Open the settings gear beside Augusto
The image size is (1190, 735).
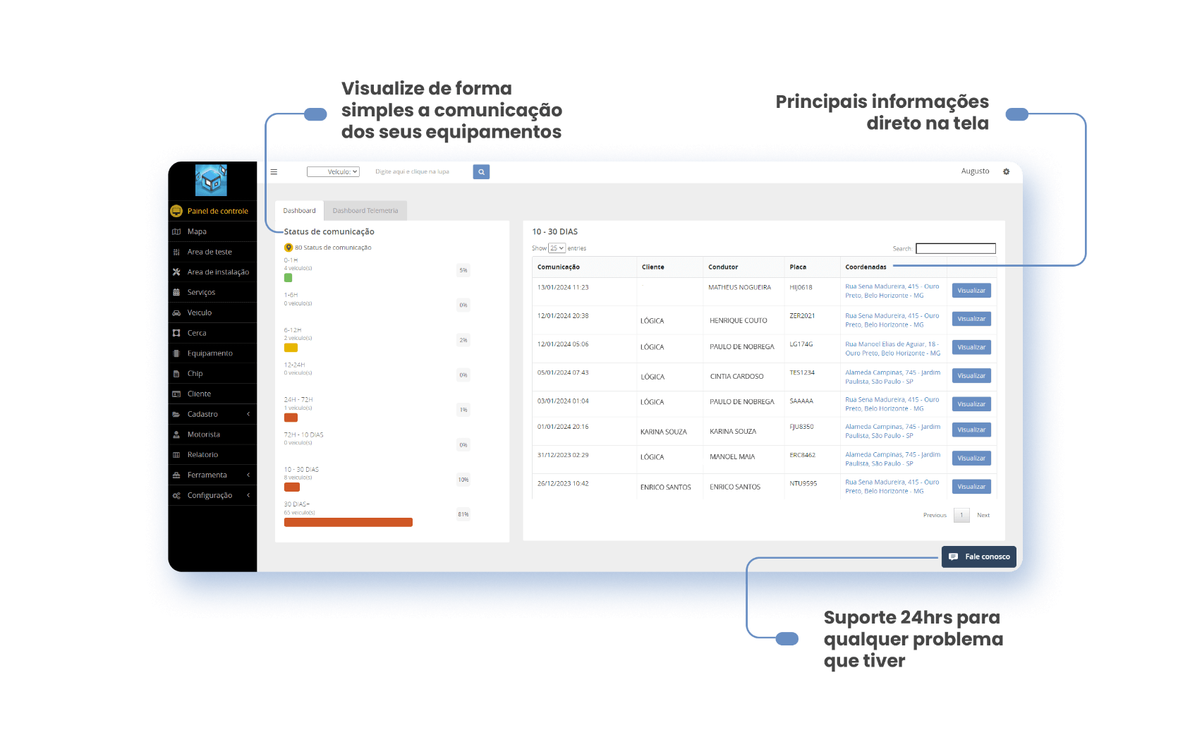click(1007, 171)
